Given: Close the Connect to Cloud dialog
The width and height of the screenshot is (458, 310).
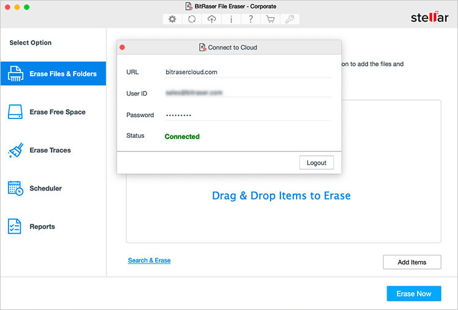Looking at the screenshot, I should point(122,47).
